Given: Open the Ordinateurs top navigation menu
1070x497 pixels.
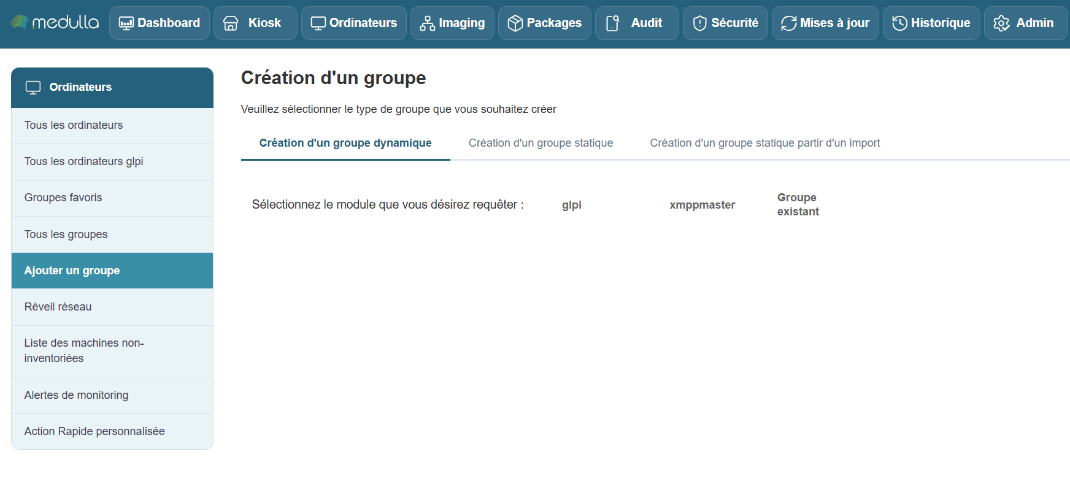Looking at the screenshot, I should [x=353, y=23].
